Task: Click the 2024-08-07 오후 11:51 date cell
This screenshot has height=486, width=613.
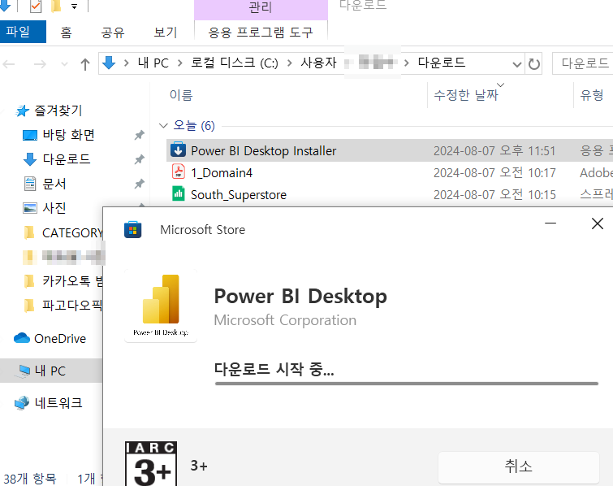Action: [x=494, y=150]
